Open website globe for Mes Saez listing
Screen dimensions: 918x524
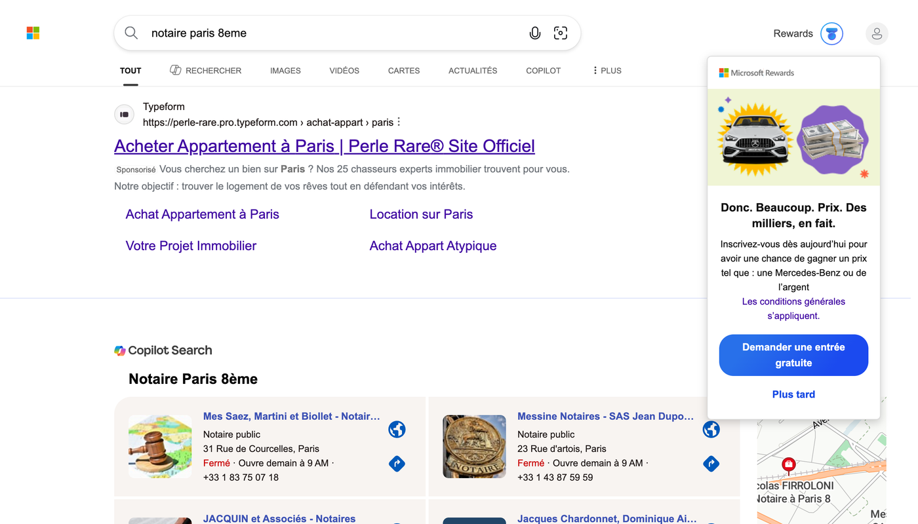(x=397, y=429)
